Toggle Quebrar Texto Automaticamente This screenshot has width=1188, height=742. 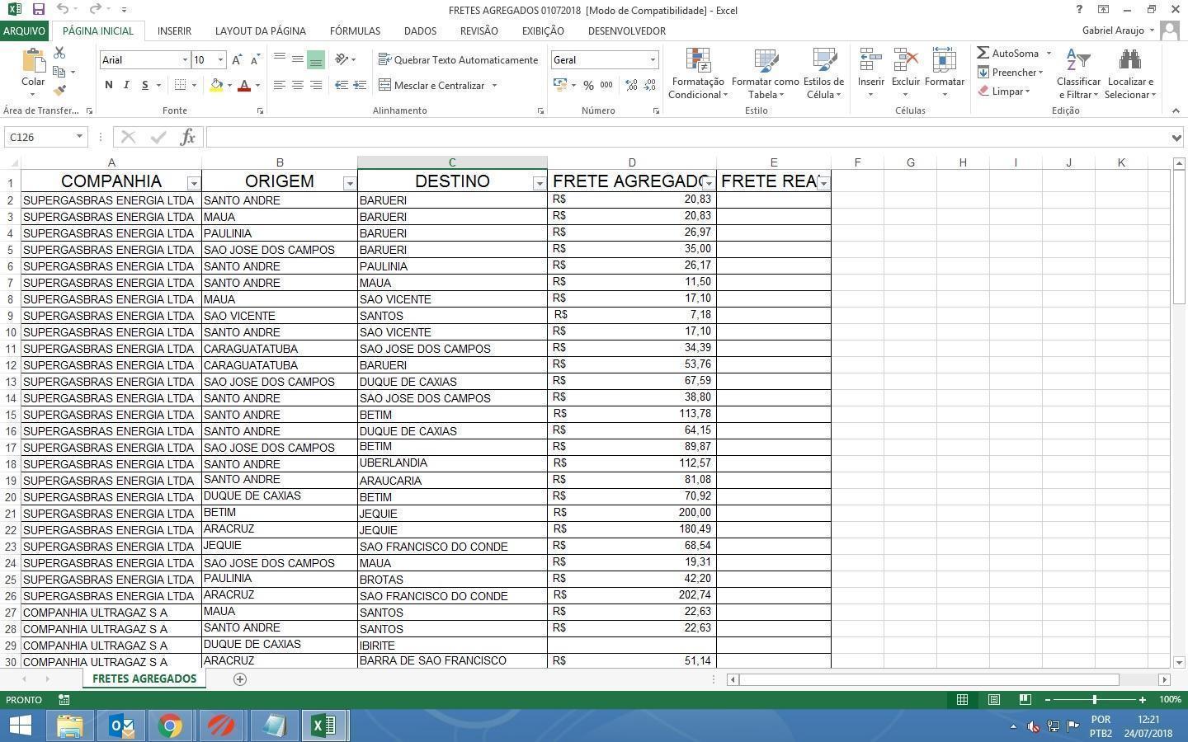coord(458,59)
